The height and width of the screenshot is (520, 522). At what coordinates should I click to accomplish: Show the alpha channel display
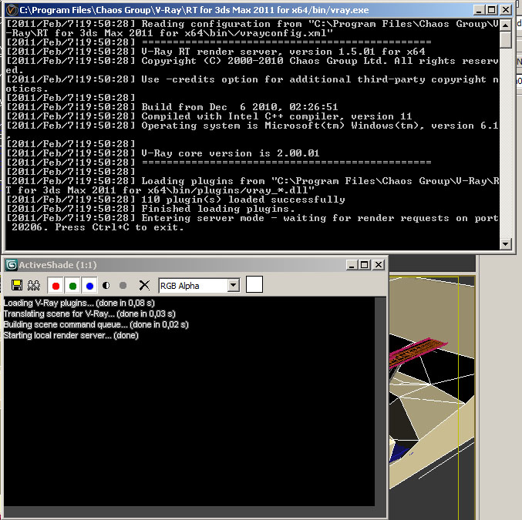click(x=106, y=286)
